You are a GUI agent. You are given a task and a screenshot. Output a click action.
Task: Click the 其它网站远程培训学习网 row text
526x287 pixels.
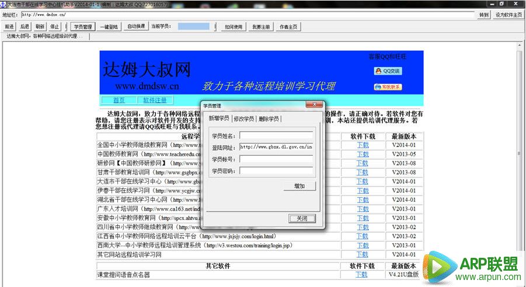(130, 255)
